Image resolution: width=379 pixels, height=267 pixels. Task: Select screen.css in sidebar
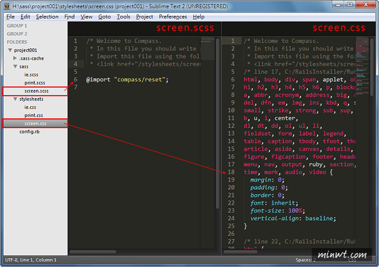click(x=35, y=123)
